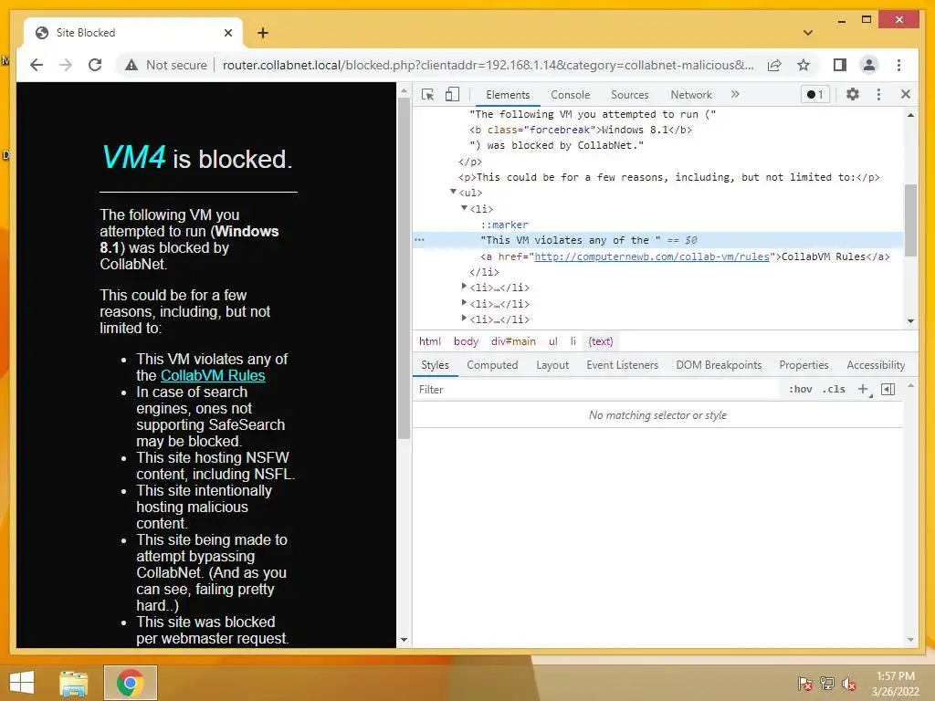Click the Styles Filter input
This screenshot has height=701, width=935.
[x=596, y=389]
